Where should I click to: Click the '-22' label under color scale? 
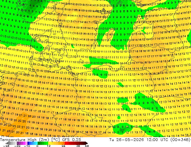(17, 146)
